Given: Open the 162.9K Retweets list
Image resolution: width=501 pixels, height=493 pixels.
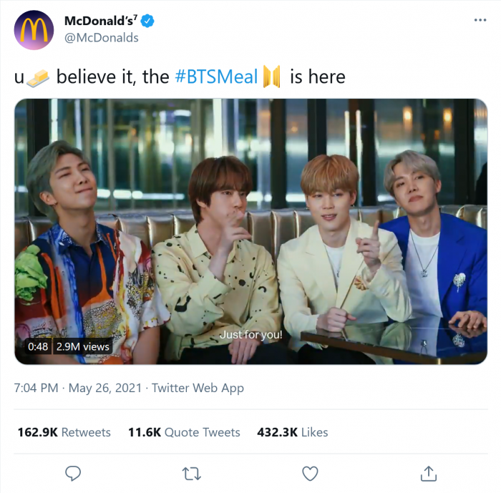Looking at the screenshot, I should (64, 432).
